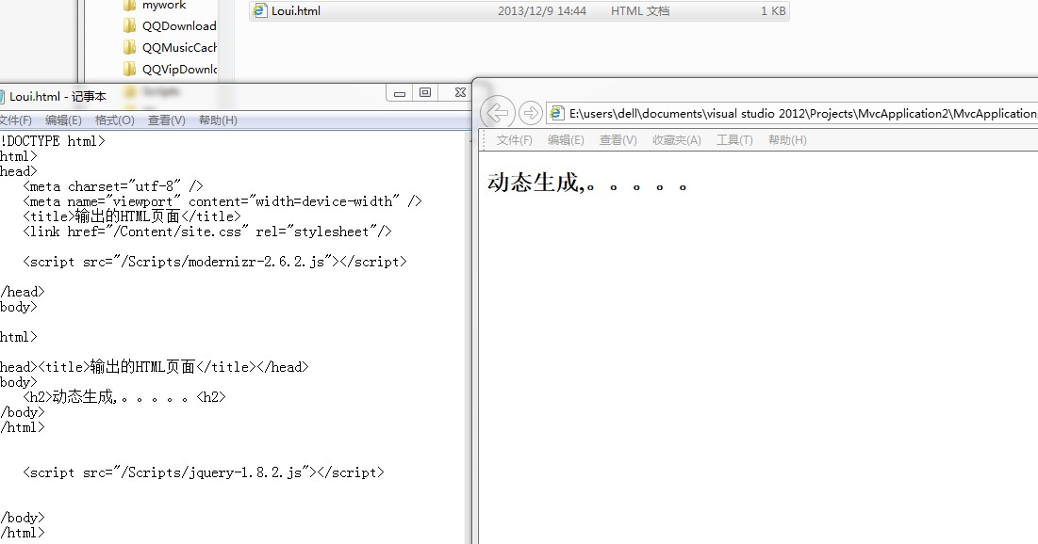Viewport: 1038px width, 544px height.
Task: Open Notepad's 编辑(E) menu
Action: [63, 120]
